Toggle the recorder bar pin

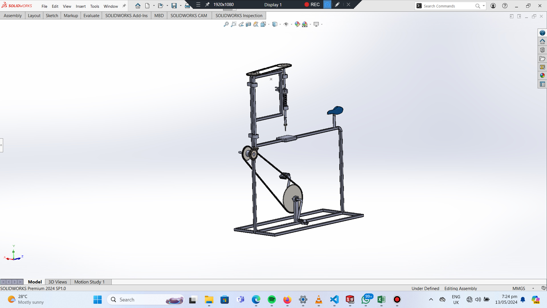[207, 5]
